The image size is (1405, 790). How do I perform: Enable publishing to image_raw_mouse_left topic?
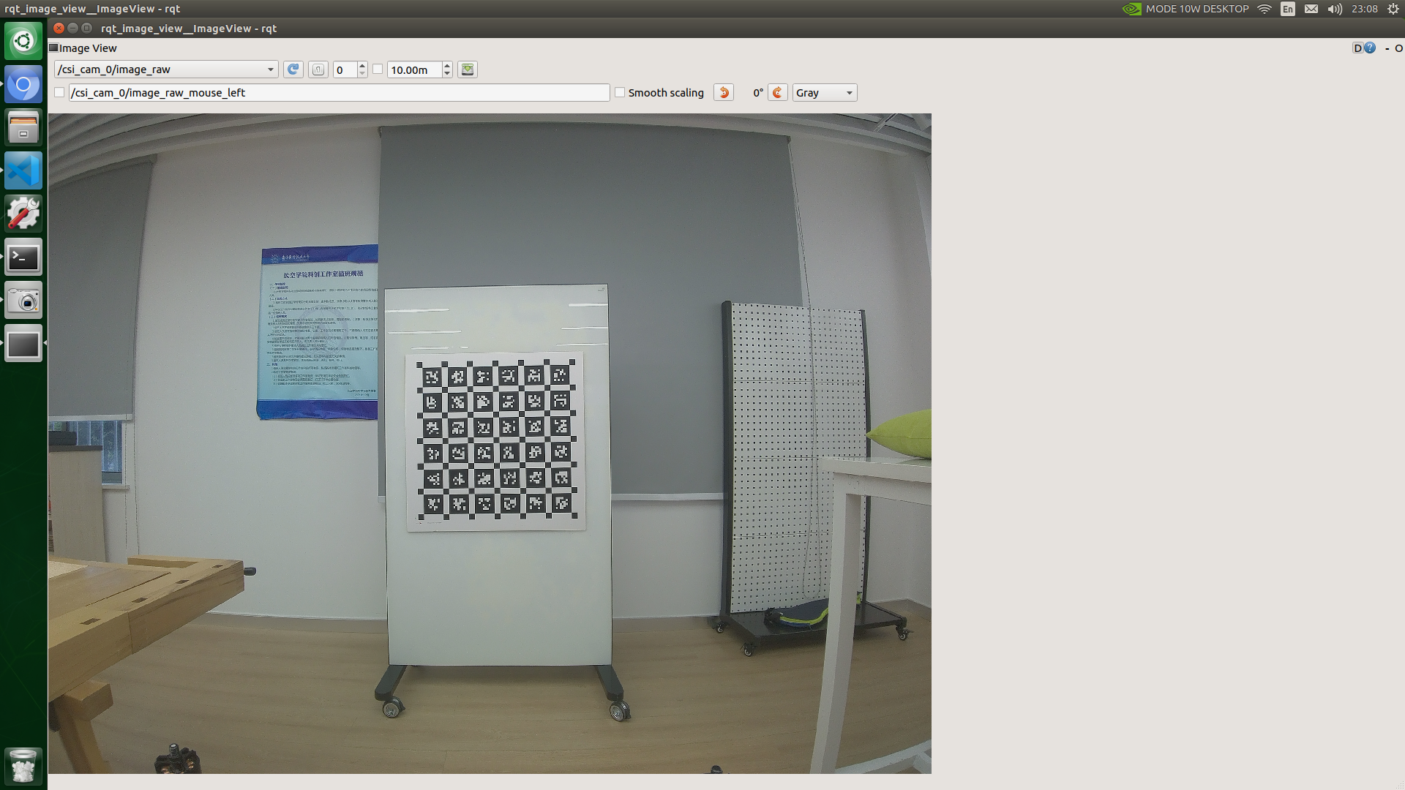tap(59, 92)
